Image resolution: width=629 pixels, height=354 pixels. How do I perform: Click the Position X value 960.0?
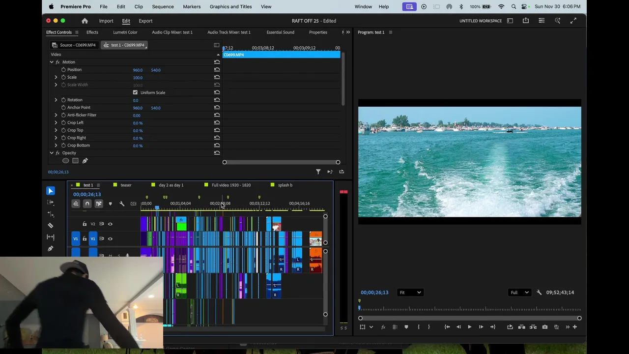coord(138,70)
